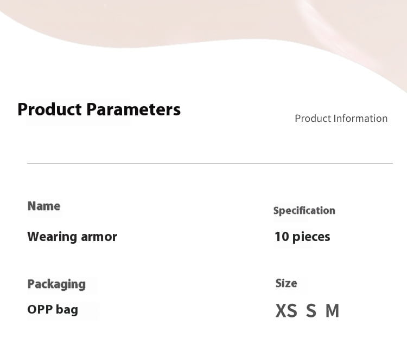Click the word "Parameters" in the bold heading

[x=133, y=109]
